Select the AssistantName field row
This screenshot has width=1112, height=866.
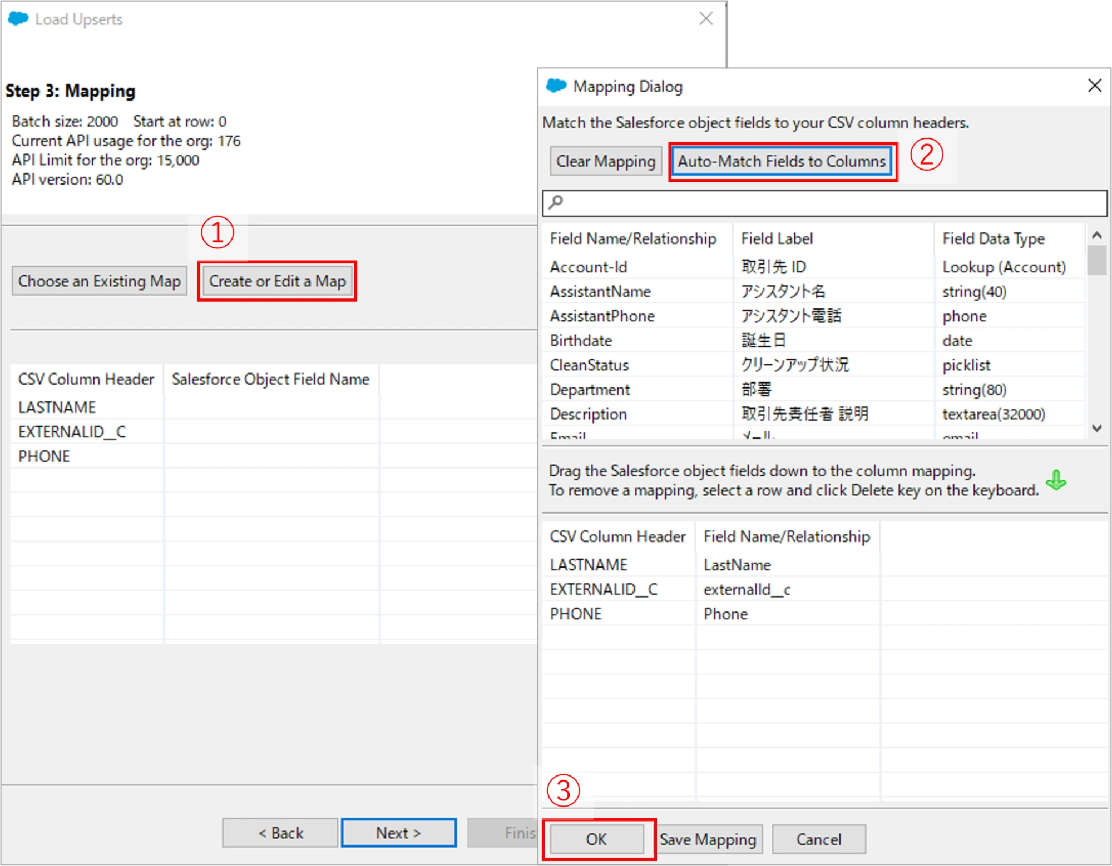tap(813, 291)
